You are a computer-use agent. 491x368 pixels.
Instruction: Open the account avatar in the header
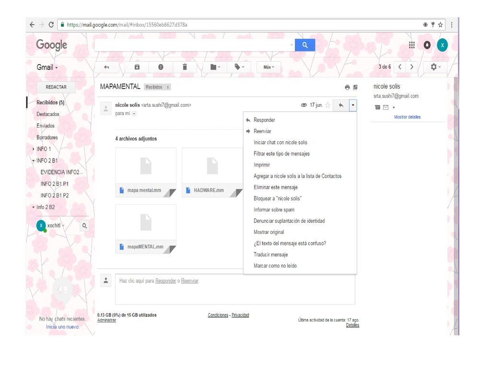click(x=442, y=45)
